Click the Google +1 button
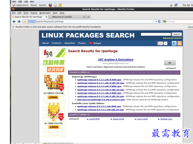The image size is (193, 144). pos(160,43)
